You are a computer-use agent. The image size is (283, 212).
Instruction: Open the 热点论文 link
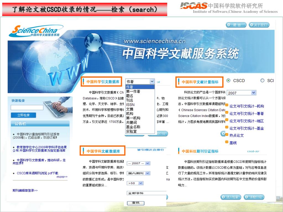pyautogui.click(x=237, y=135)
